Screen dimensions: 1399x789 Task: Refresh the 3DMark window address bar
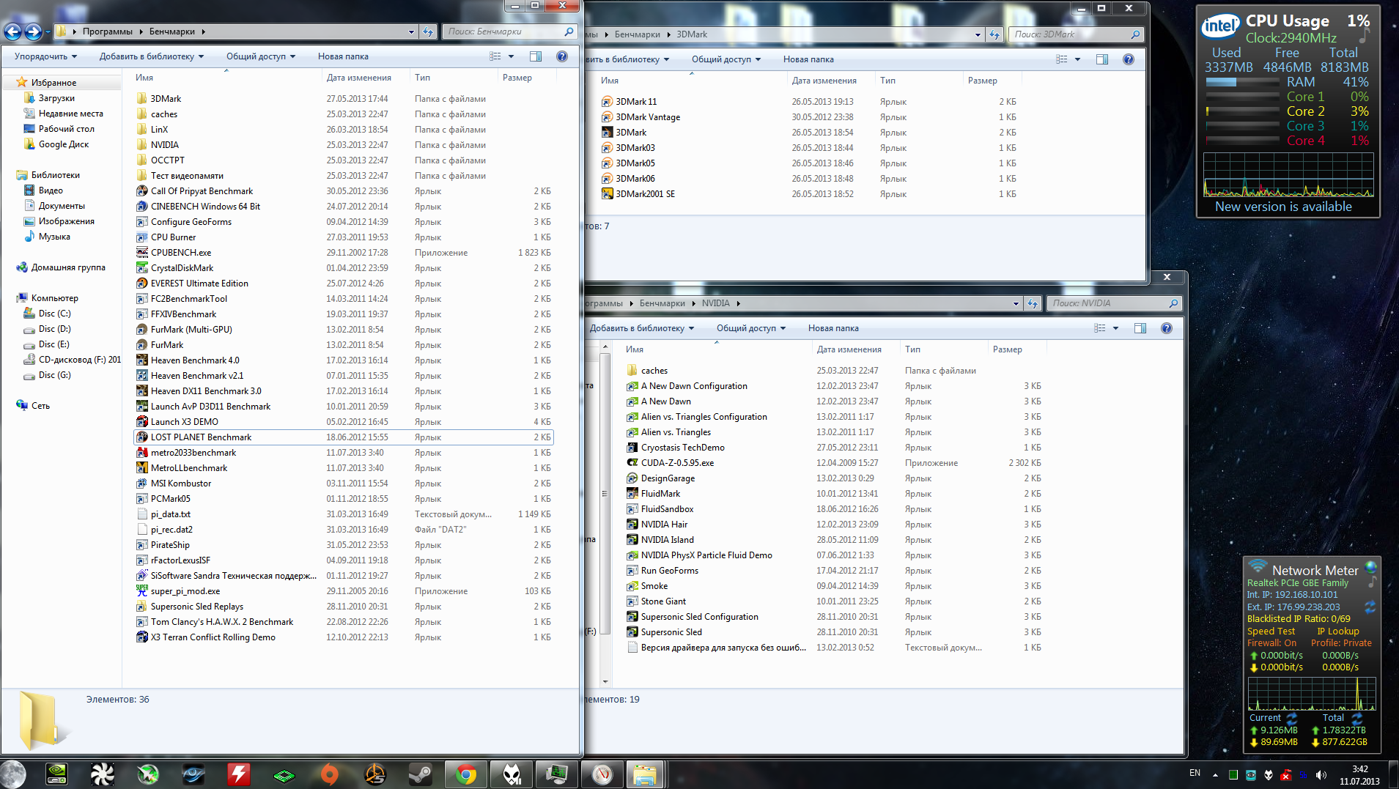pos(994,34)
